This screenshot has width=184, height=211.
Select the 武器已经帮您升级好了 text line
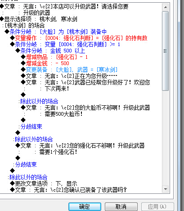[85, 82]
